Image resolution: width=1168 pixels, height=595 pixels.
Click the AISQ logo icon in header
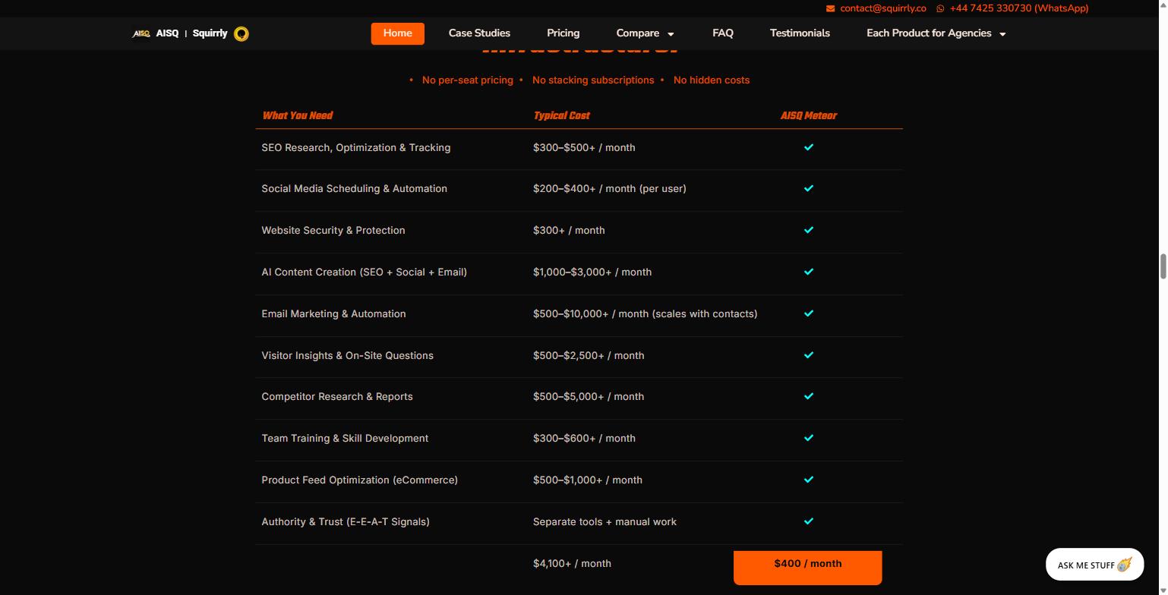[141, 33]
